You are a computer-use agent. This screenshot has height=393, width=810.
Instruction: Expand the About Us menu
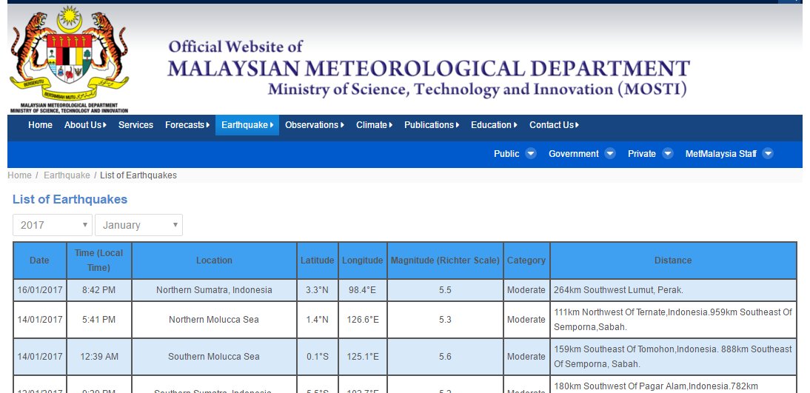point(85,125)
